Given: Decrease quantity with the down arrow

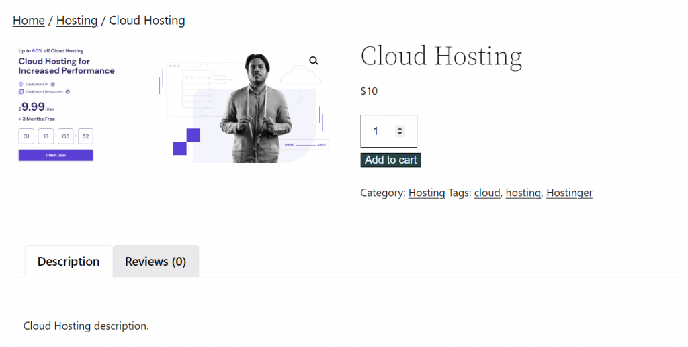Looking at the screenshot, I should click(x=400, y=134).
